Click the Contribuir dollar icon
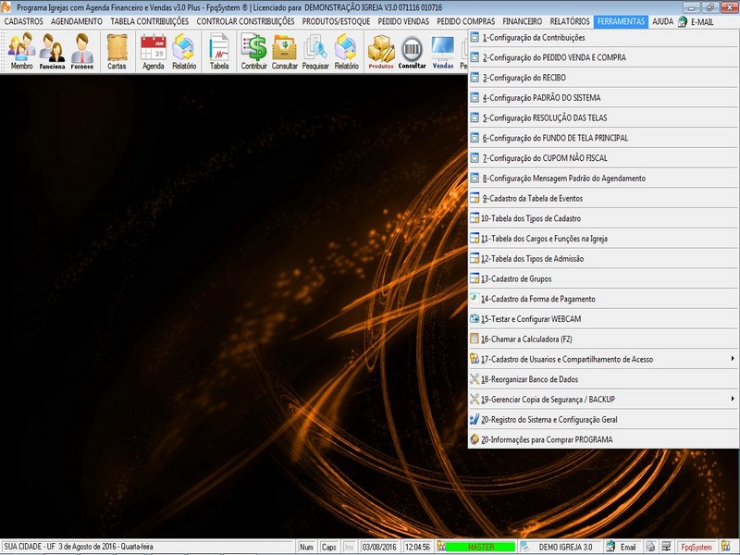Viewport: 740px width, 555px height. click(253, 51)
